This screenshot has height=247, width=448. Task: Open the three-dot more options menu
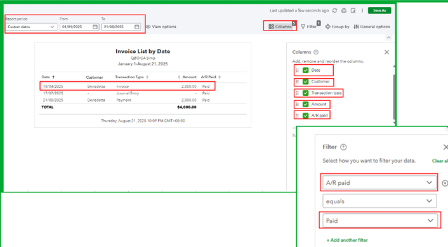[x=362, y=11]
